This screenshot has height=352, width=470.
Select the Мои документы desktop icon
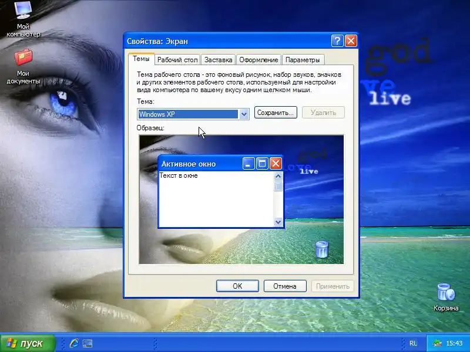pyautogui.click(x=23, y=66)
